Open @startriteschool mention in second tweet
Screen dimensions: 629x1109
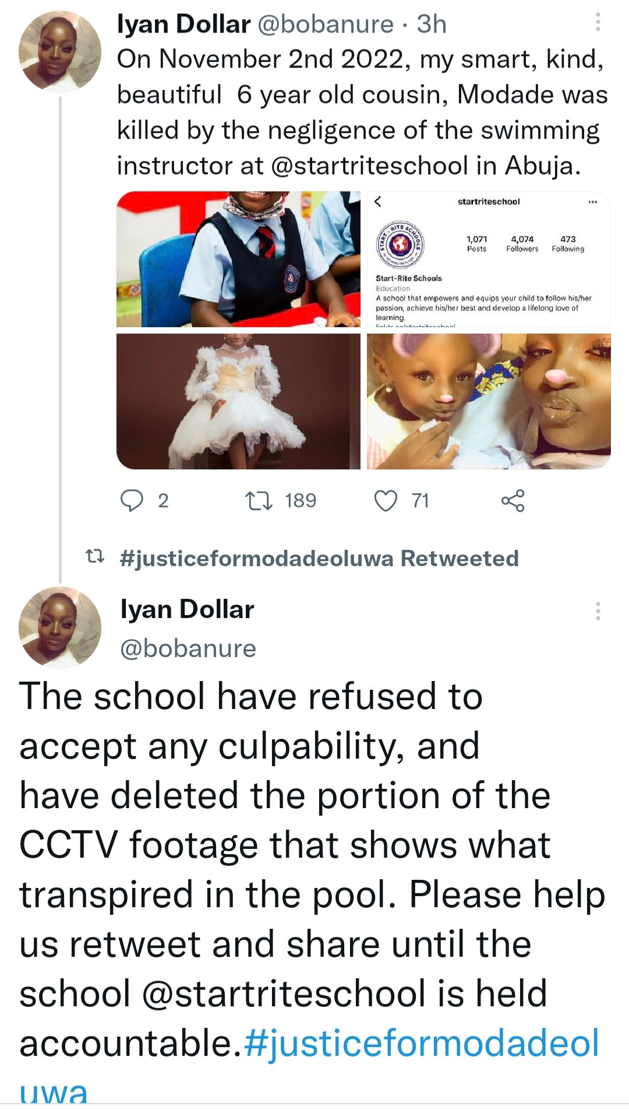(x=284, y=994)
